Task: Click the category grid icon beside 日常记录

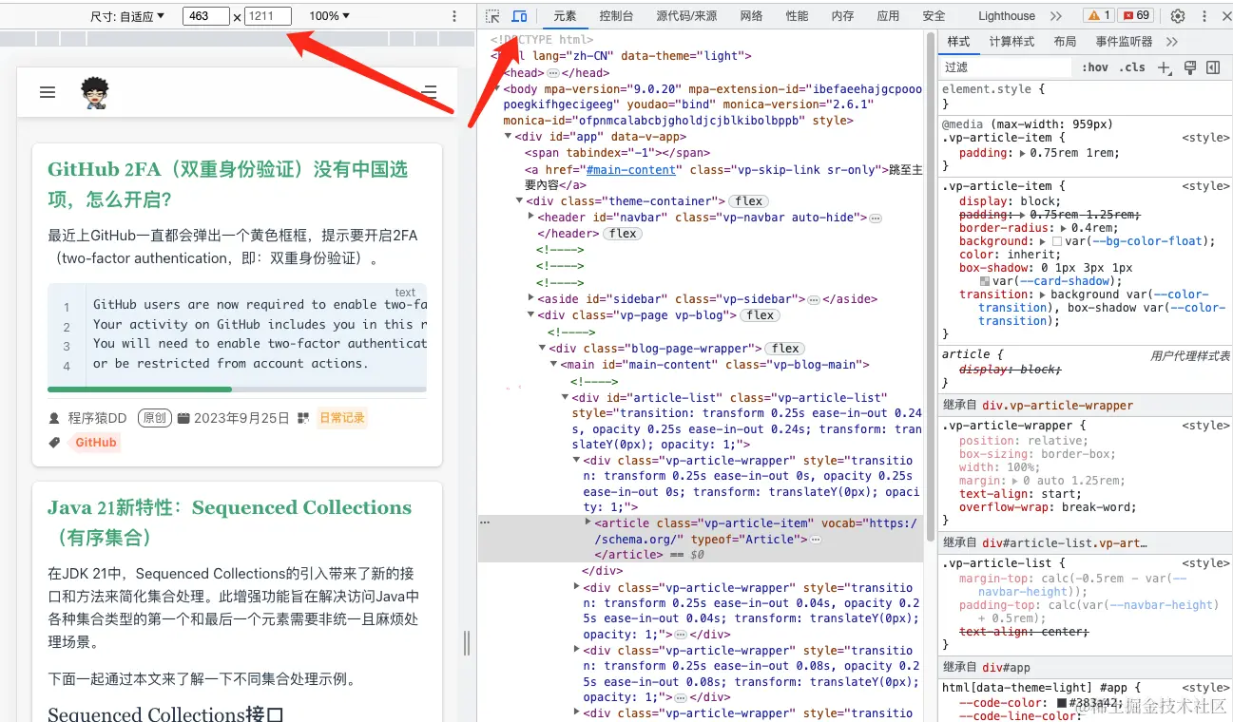Action: [303, 418]
